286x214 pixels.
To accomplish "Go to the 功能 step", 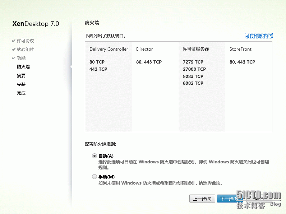I will coord(21,58).
